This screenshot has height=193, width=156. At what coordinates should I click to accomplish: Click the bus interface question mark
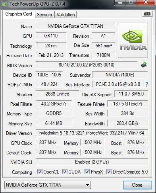147,84
